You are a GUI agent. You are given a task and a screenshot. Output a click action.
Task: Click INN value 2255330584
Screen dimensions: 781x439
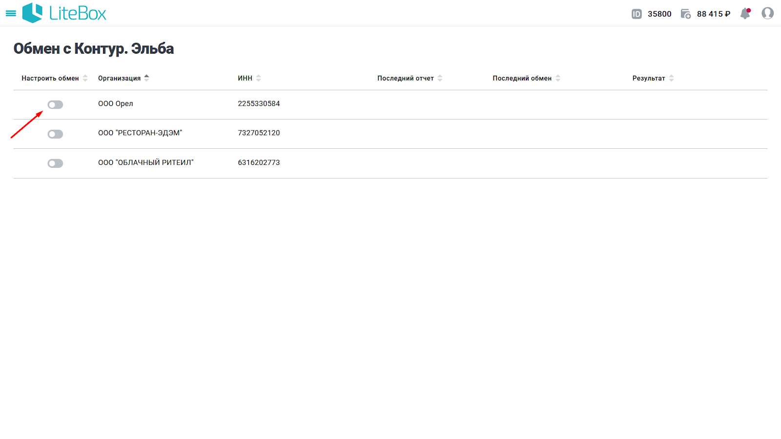(x=259, y=103)
